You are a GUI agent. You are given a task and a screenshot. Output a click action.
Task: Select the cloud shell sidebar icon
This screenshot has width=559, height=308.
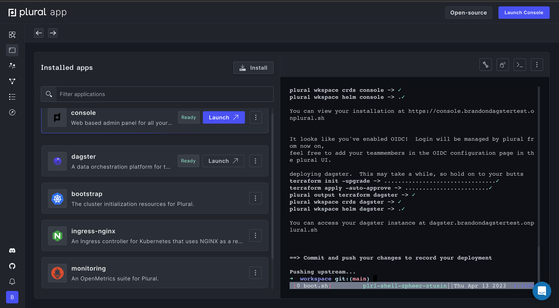click(x=12, y=50)
